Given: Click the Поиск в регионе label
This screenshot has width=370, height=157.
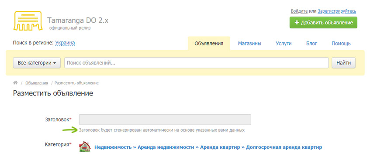Looking at the screenshot, I should click(x=34, y=43).
